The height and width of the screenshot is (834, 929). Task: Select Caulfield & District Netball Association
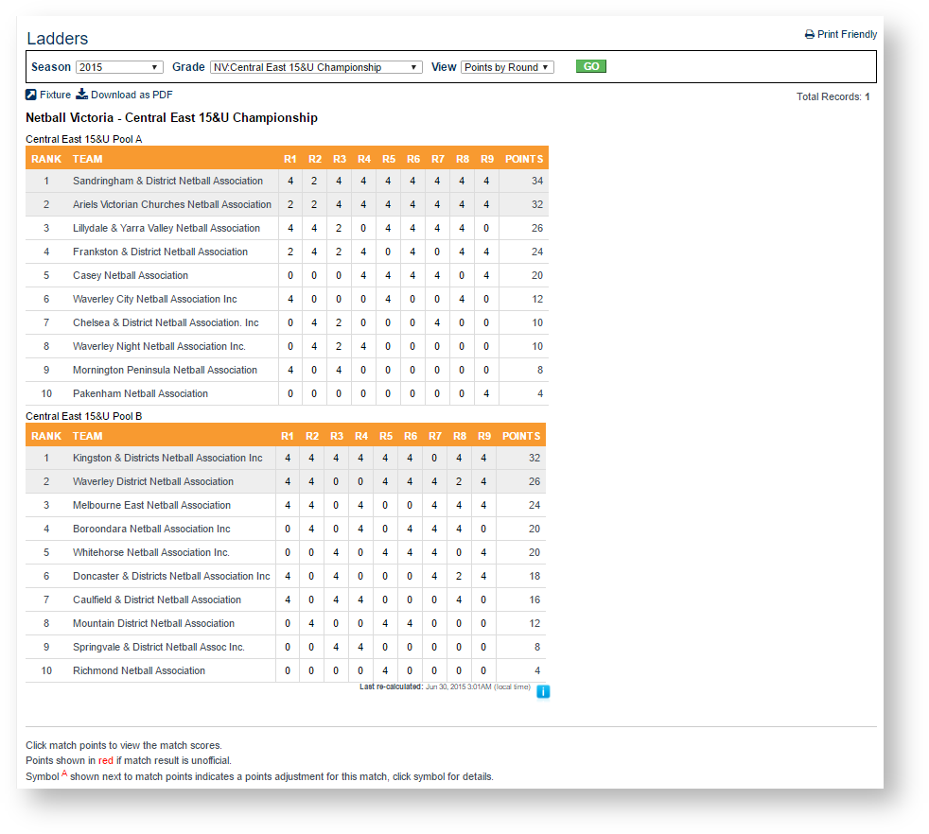pos(157,600)
